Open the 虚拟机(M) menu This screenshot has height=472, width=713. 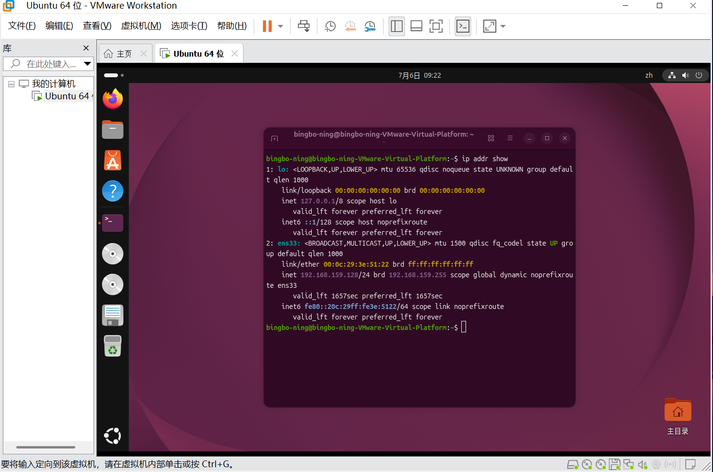[141, 26]
